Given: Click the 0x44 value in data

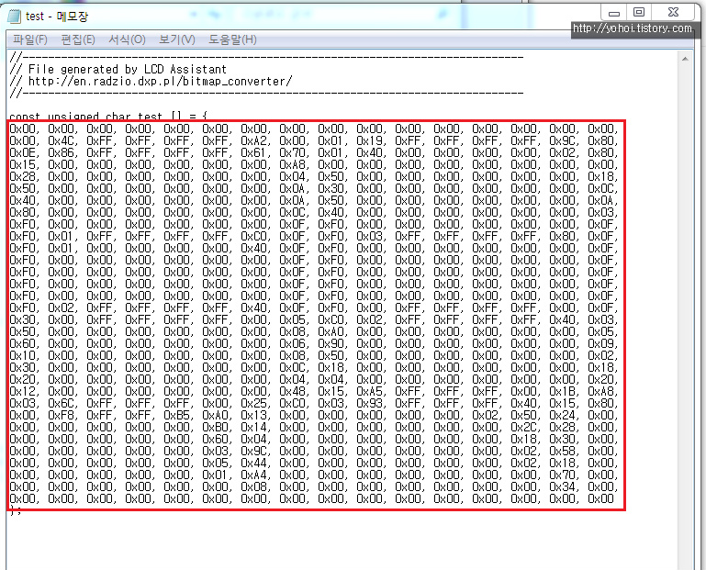Looking at the screenshot, I should [x=254, y=464].
